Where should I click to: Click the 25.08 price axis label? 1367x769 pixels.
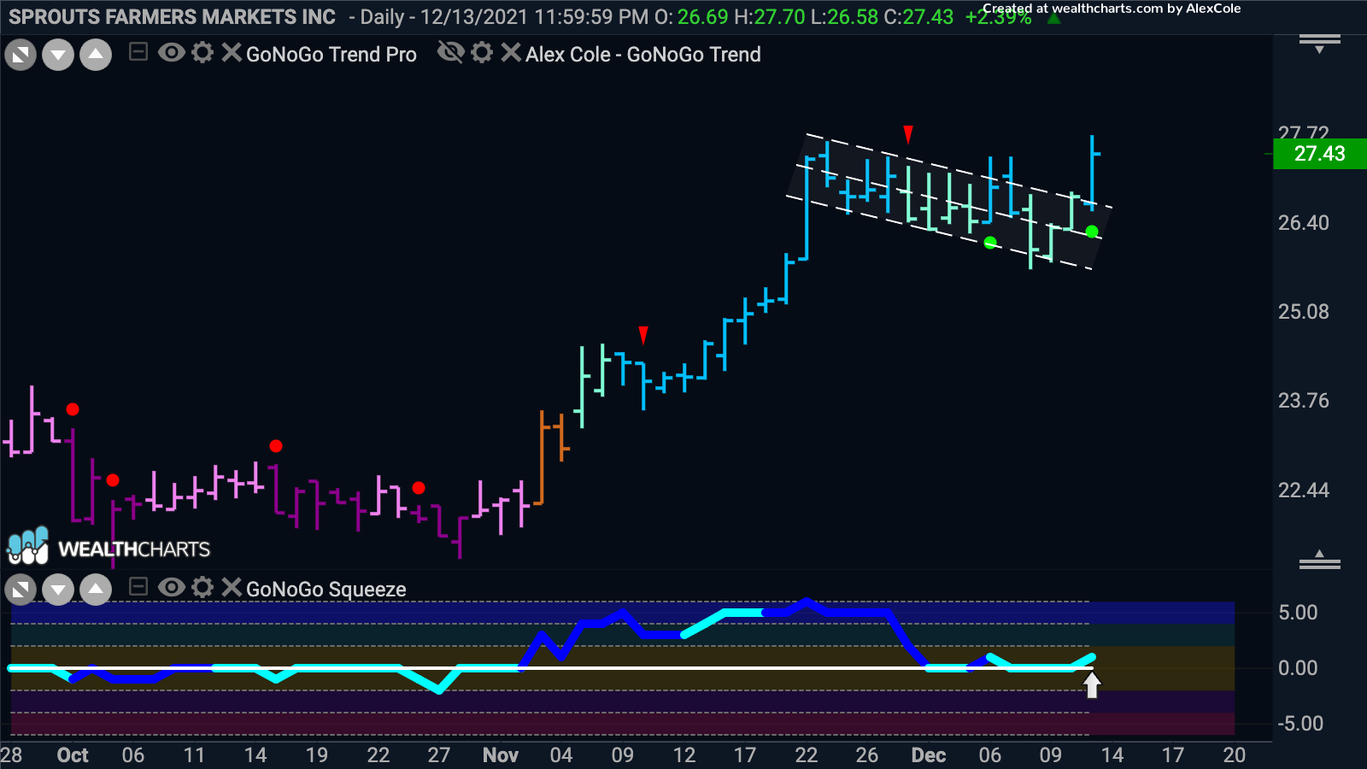coord(1304,312)
